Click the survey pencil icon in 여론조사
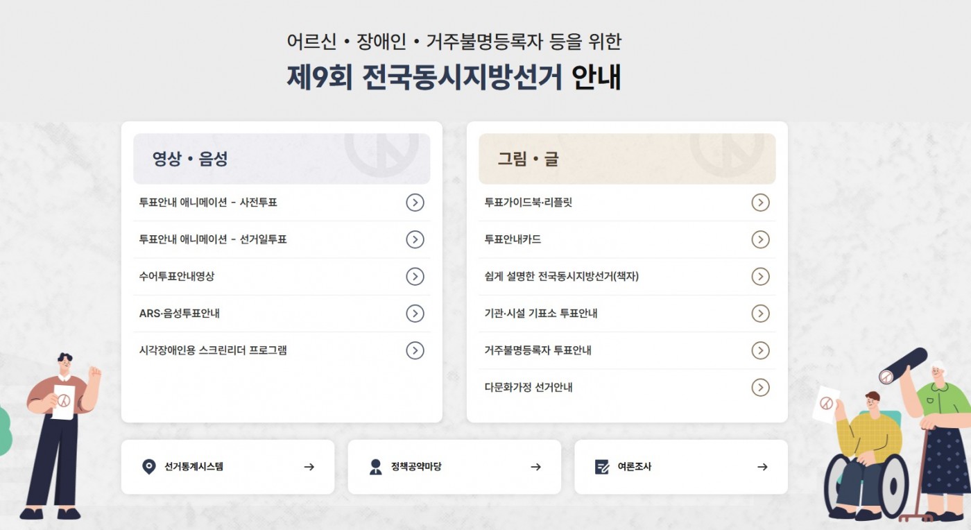971x530 pixels. coord(602,467)
